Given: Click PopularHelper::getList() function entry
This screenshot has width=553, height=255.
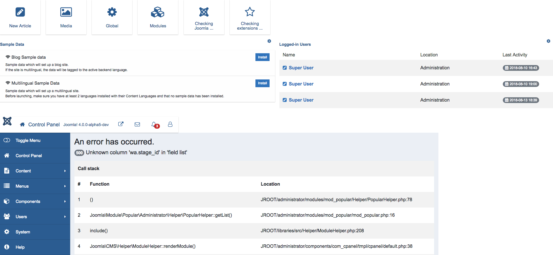Looking at the screenshot, I should [x=161, y=215].
